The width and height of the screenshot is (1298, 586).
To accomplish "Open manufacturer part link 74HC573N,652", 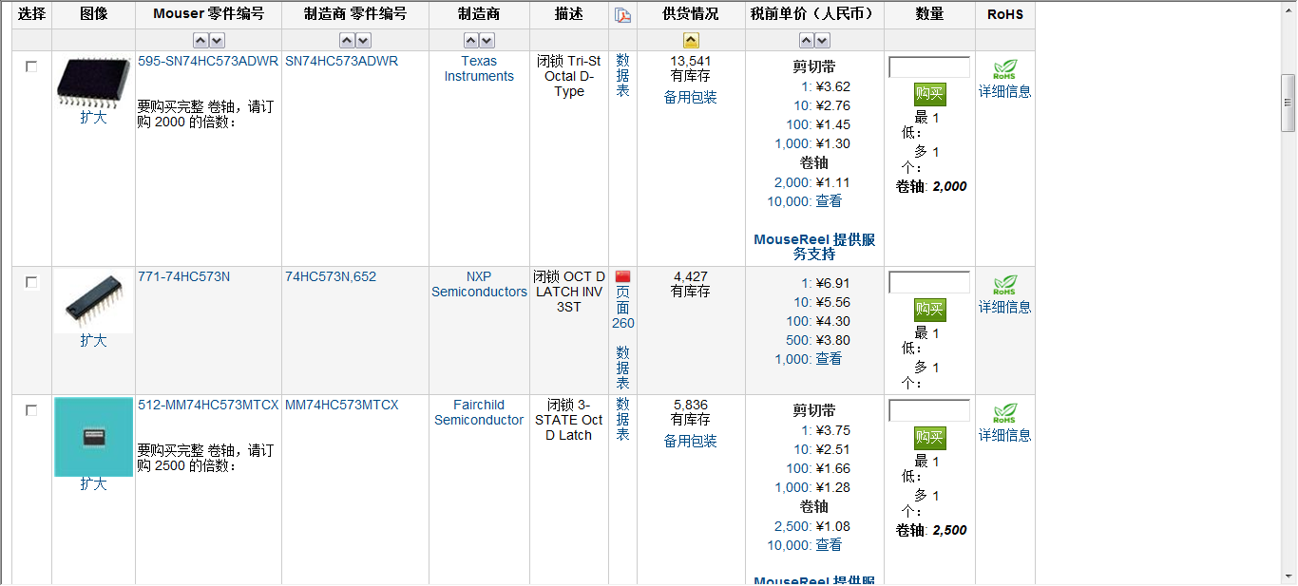I will [331, 276].
